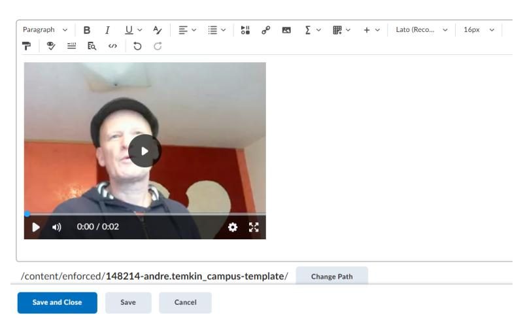Open the Paragraph format dropdown
Viewport: 523px width, 323px height.
click(x=44, y=31)
